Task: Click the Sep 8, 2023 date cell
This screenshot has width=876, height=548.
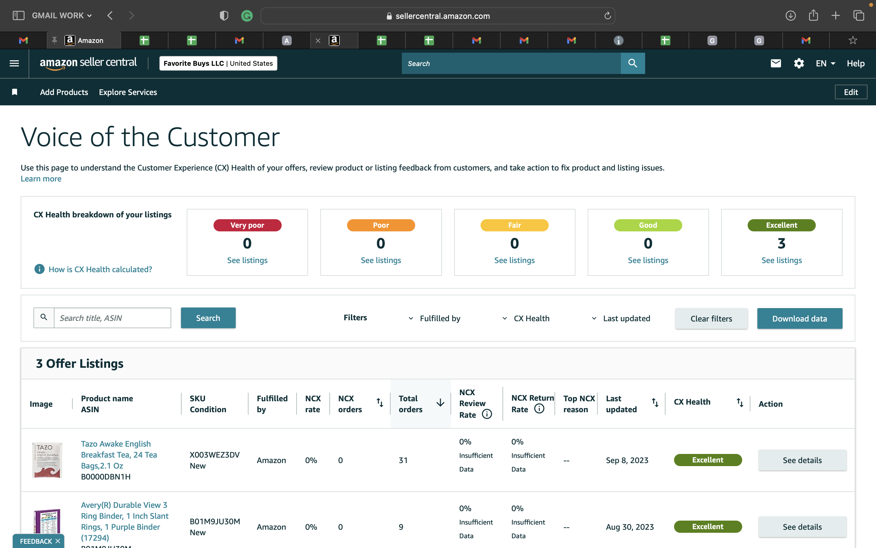Action: (x=627, y=460)
